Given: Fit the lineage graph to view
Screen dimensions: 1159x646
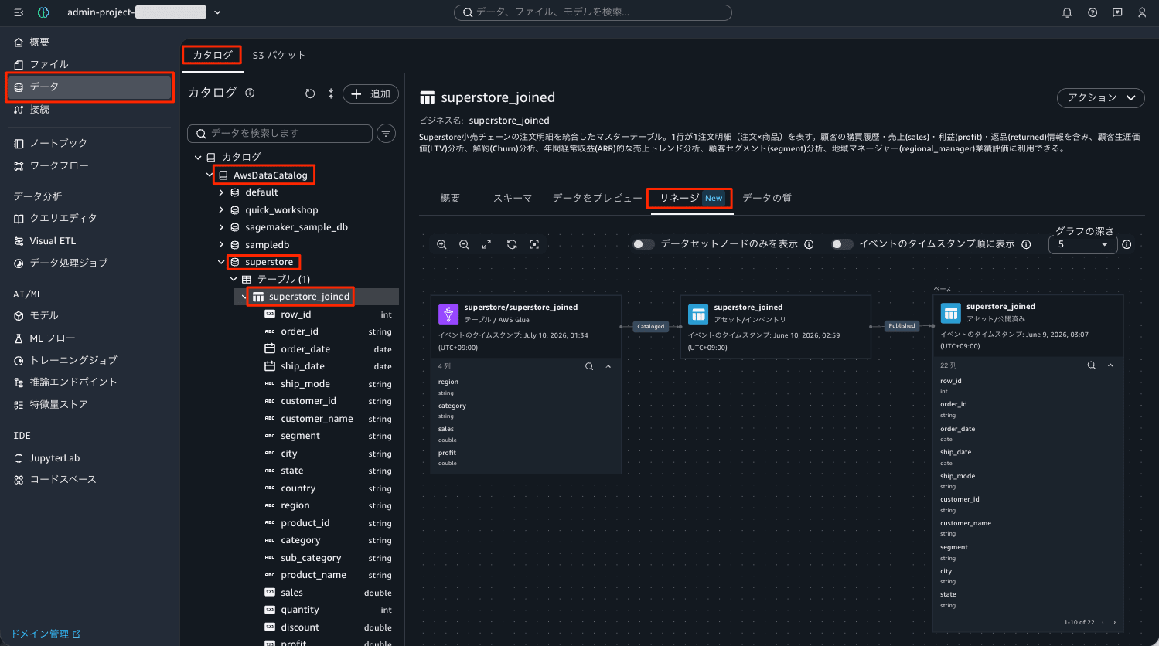Looking at the screenshot, I should [534, 244].
